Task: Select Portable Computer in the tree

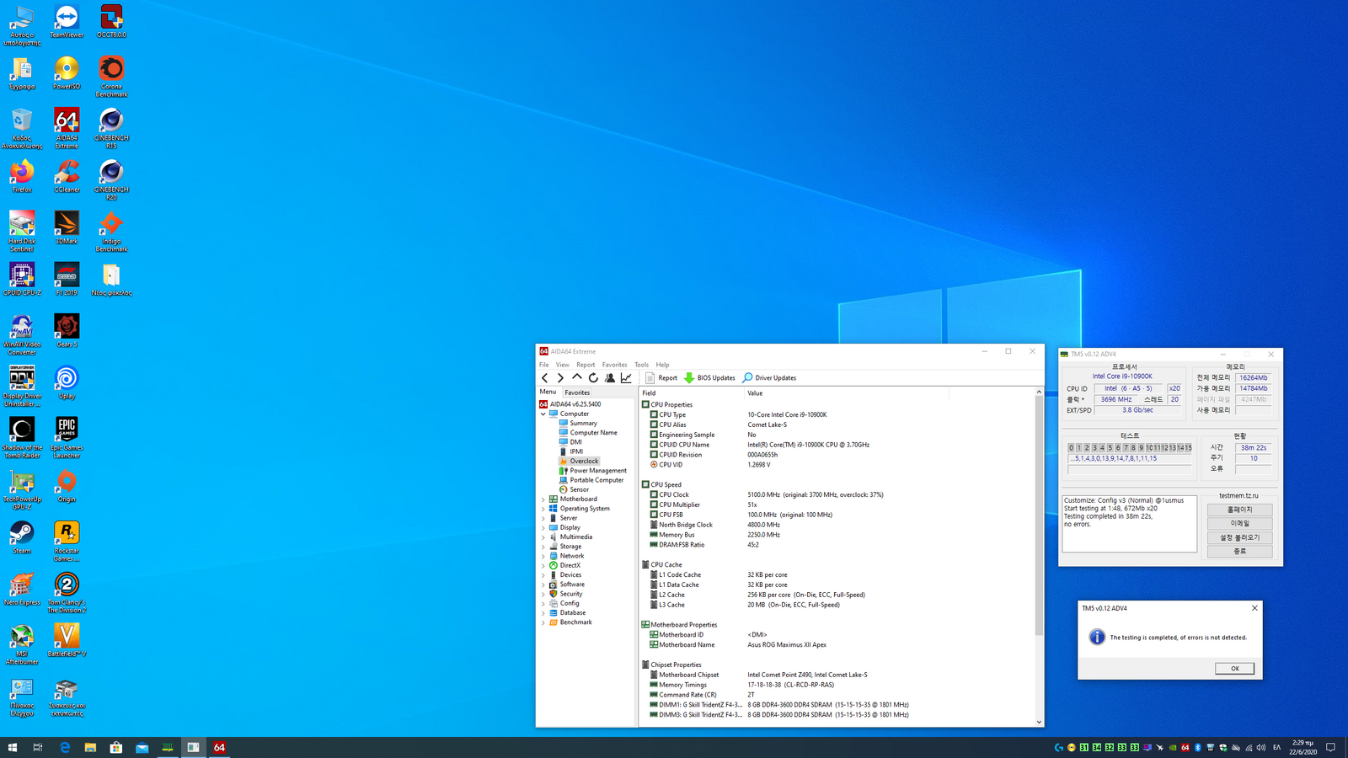Action: click(x=596, y=480)
